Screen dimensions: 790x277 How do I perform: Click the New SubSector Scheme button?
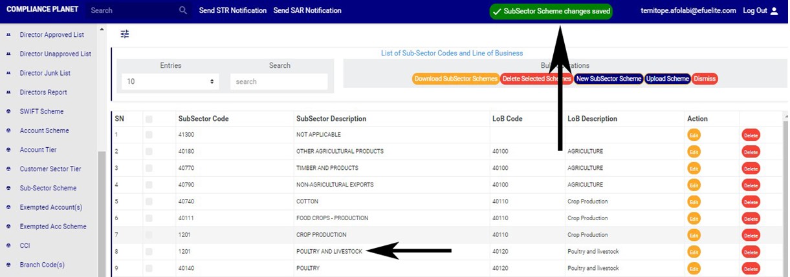pyautogui.click(x=608, y=79)
